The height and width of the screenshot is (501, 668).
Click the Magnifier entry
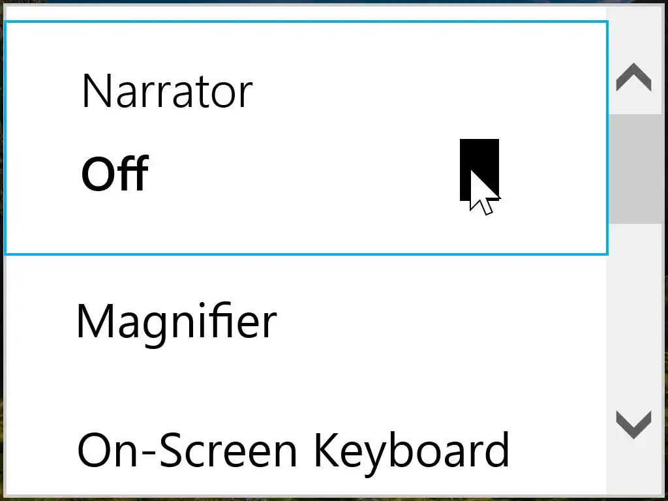tap(177, 322)
